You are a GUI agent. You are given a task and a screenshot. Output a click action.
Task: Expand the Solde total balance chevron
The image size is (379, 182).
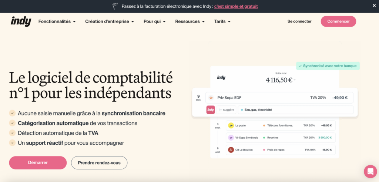[x=295, y=80]
